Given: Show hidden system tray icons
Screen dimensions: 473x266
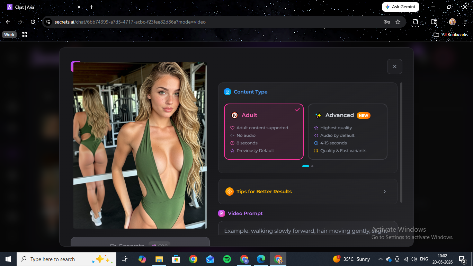Looking at the screenshot, I should 380,259.
